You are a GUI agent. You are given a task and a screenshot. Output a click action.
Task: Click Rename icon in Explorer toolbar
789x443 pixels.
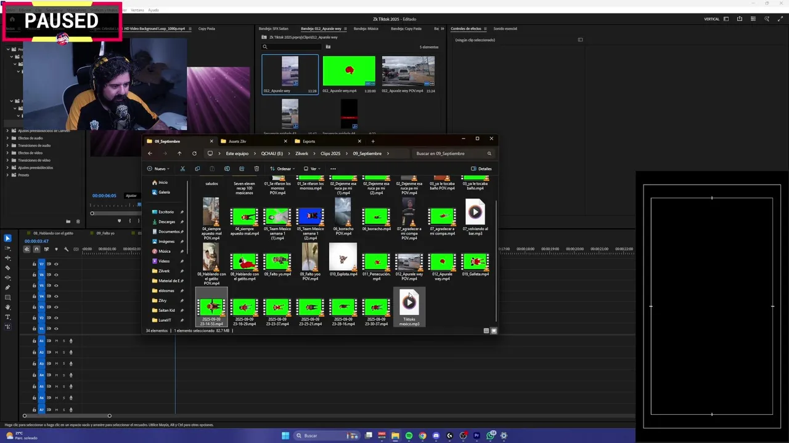coord(227,169)
